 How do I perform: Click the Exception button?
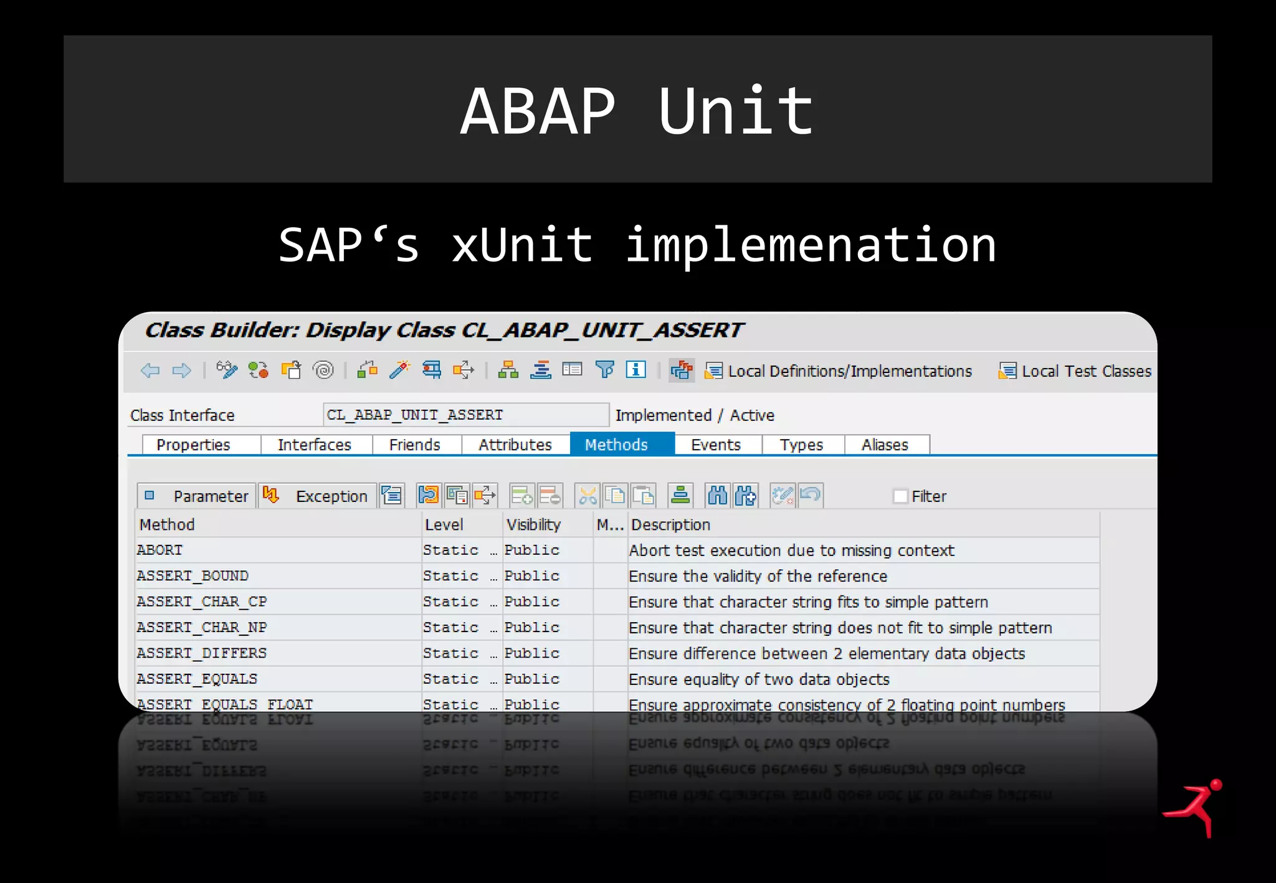point(317,496)
